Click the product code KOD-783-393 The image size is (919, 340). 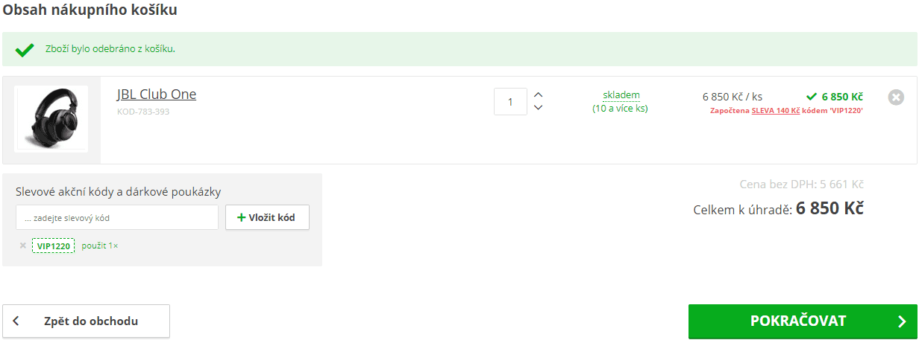(x=143, y=112)
